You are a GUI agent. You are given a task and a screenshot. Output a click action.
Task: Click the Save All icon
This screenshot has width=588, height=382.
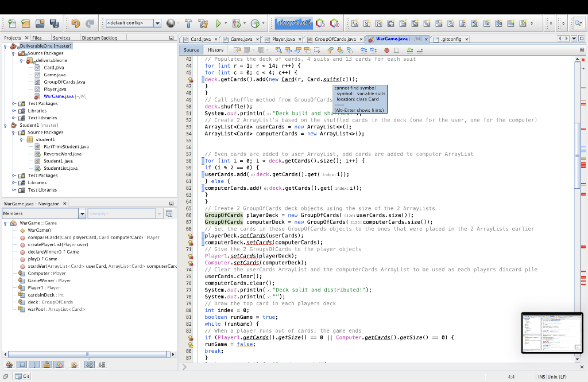coord(55,24)
